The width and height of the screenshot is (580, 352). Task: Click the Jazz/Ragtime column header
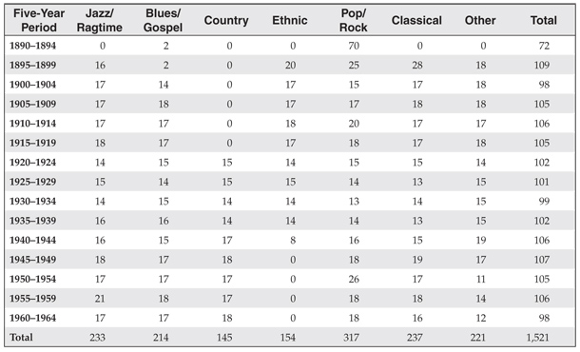click(x=100, y=20)
